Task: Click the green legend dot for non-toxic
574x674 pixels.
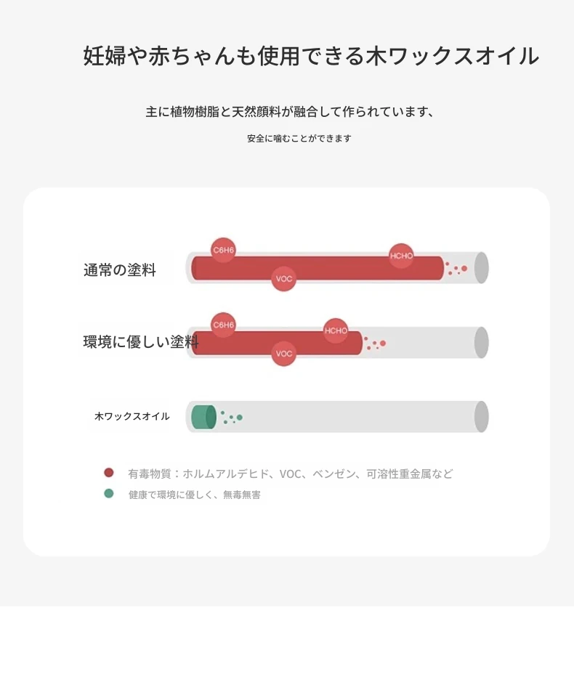Action: coord(109,493)
